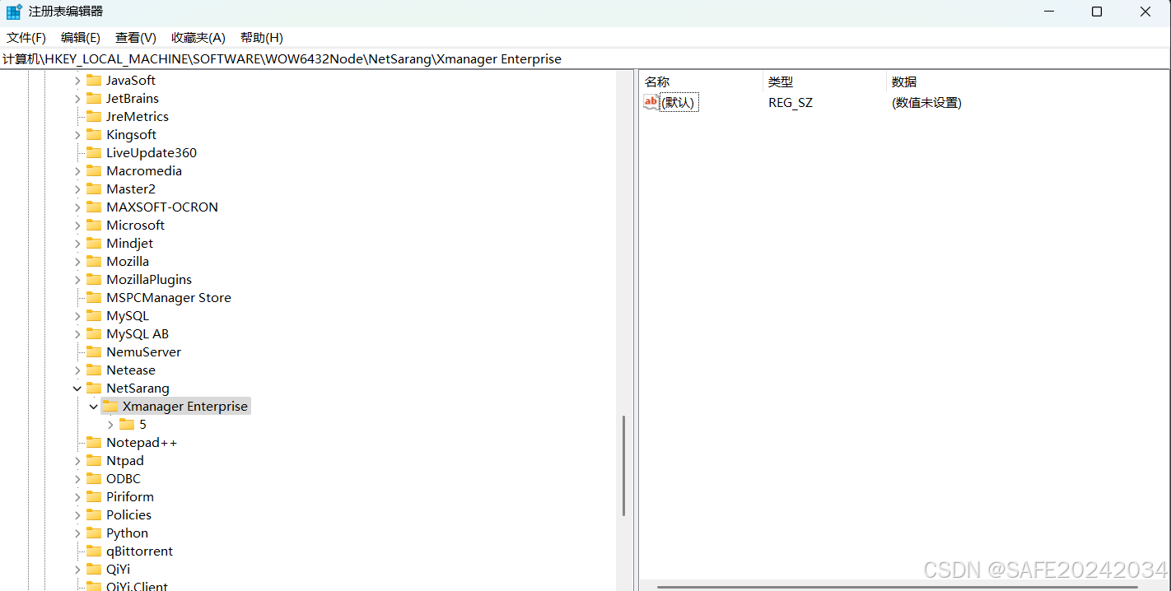
Task: Select the Macromedia key label
Action: [x=144, y=170]
